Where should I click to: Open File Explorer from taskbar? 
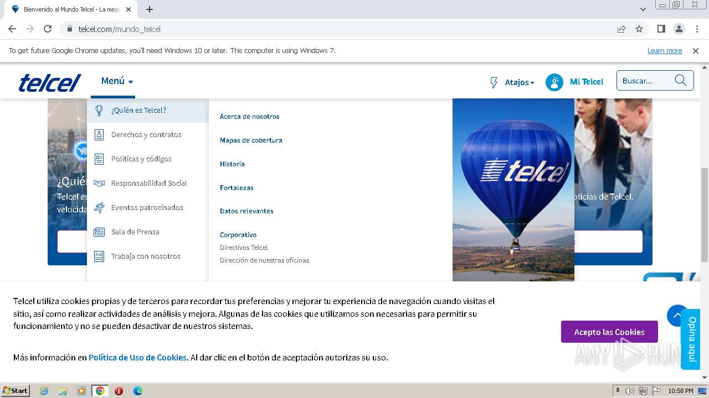[63, 391]
